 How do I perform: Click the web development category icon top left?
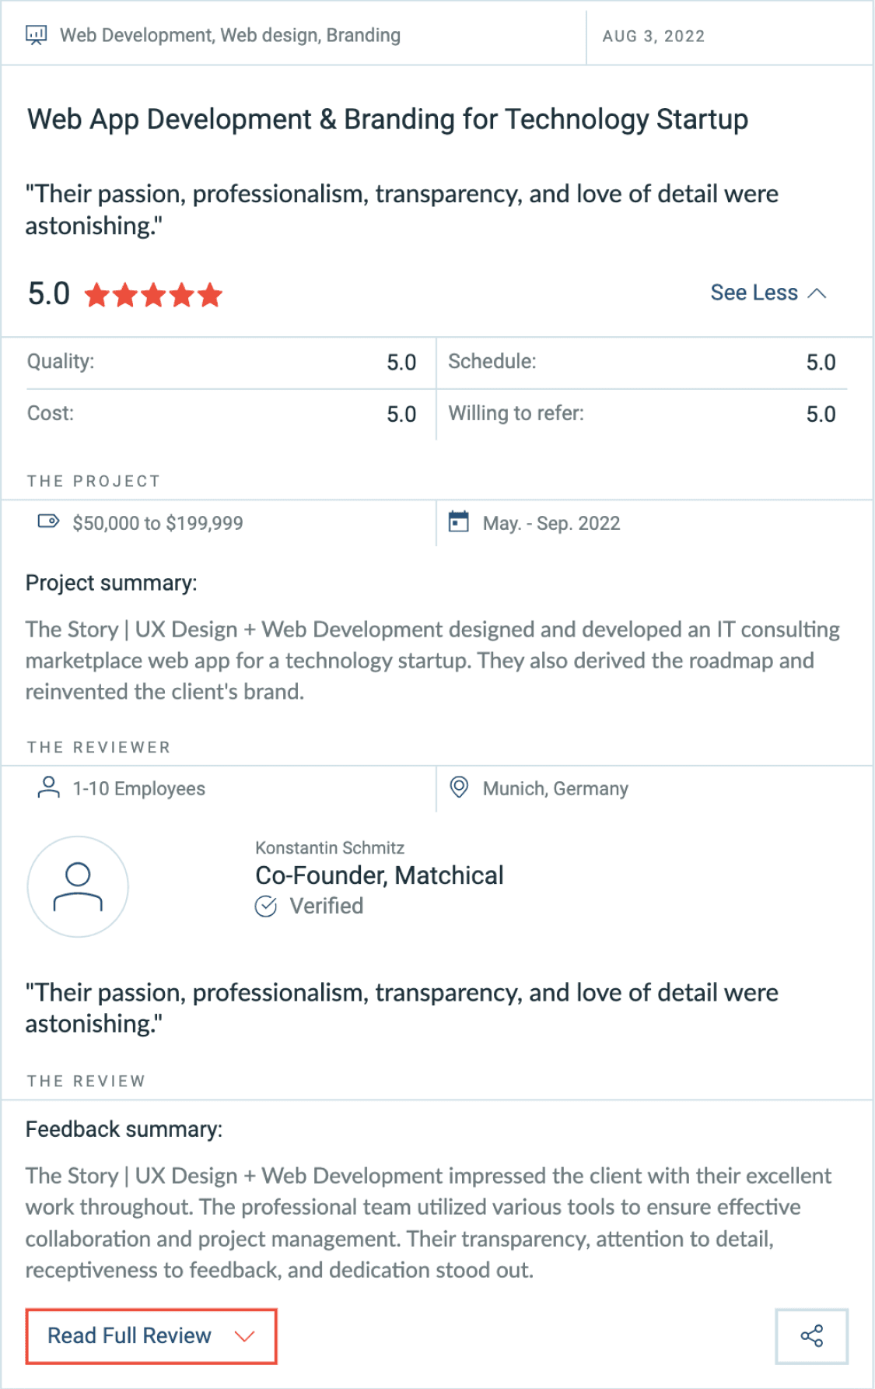(x=34, y=34)
